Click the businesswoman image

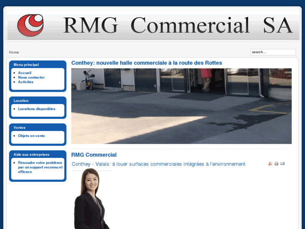(91, 199)
